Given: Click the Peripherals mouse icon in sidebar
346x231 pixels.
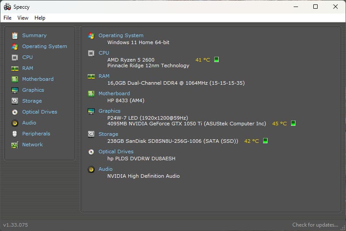Looking at the screenshot, I should click(x=15, y=134).
